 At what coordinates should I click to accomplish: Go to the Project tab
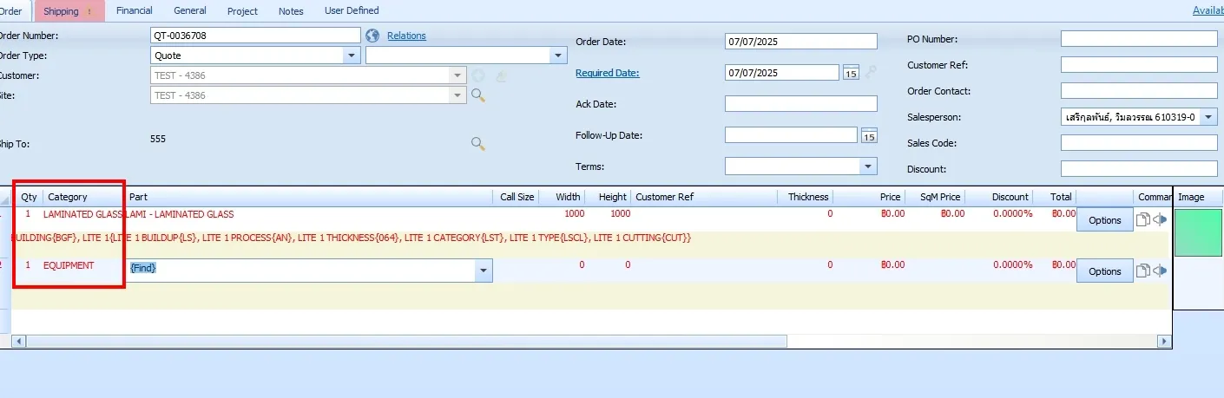pyautogui.click(x=243, y=11)
